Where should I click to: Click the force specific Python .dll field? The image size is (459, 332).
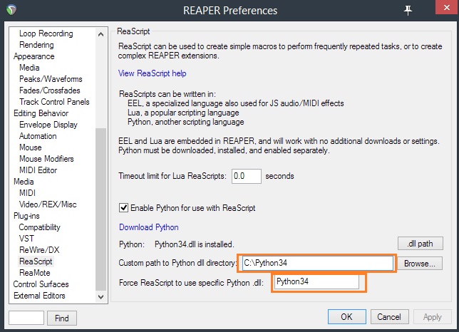coord(316,281)
